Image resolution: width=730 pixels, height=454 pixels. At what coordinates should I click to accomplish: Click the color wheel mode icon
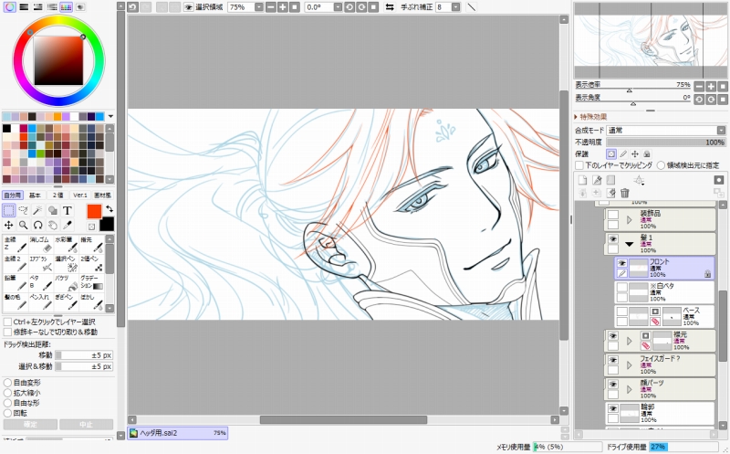(9, 6)
